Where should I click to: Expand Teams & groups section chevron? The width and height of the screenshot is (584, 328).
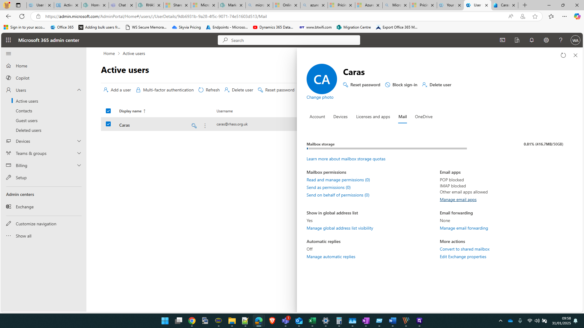(79, 153)
